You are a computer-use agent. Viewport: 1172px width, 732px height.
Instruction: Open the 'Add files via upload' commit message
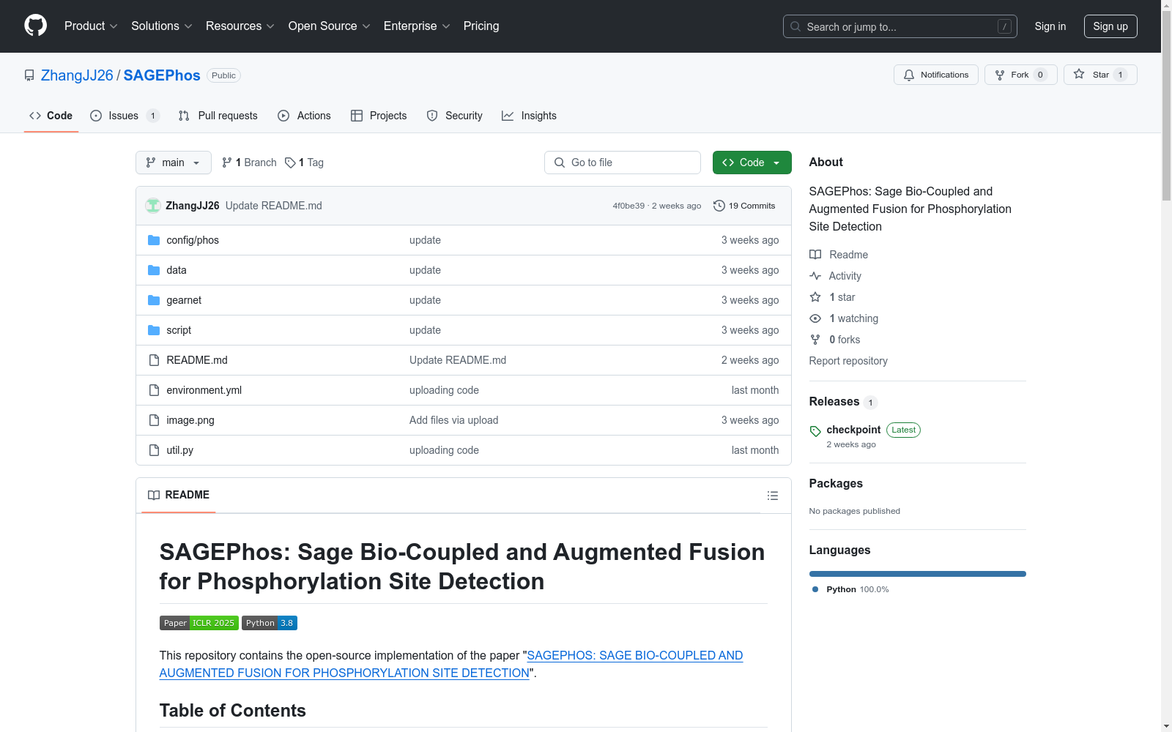(454, 420)
